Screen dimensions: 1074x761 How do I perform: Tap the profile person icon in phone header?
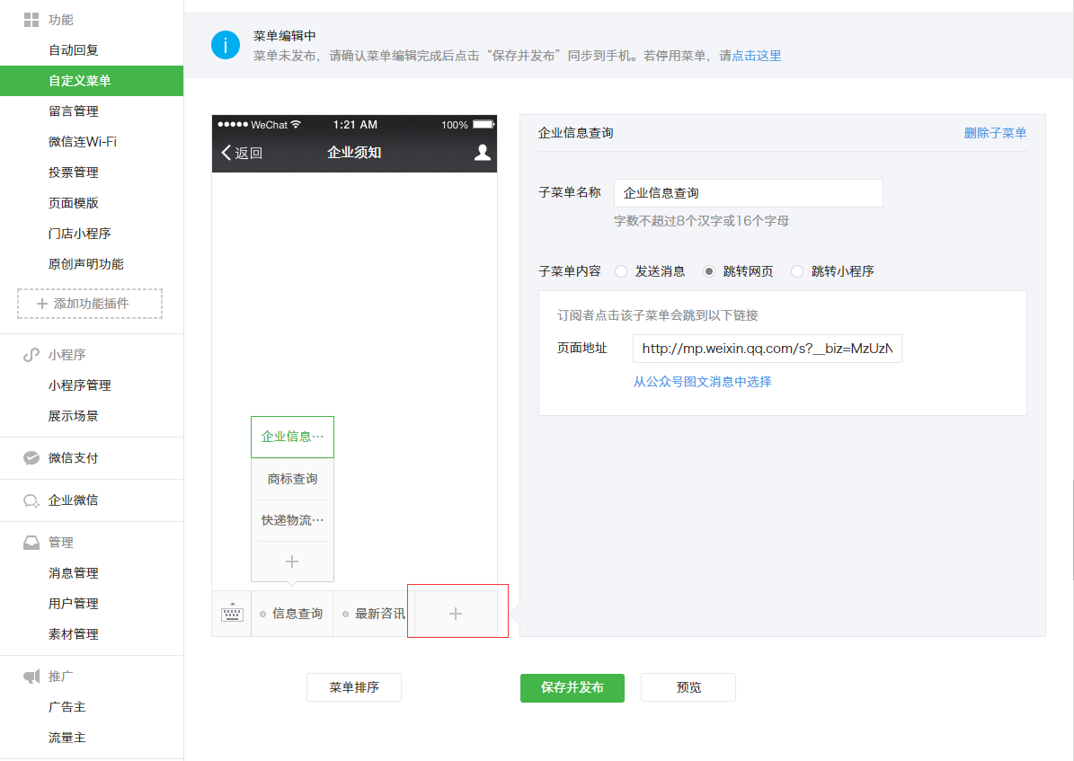click(483, 153)
